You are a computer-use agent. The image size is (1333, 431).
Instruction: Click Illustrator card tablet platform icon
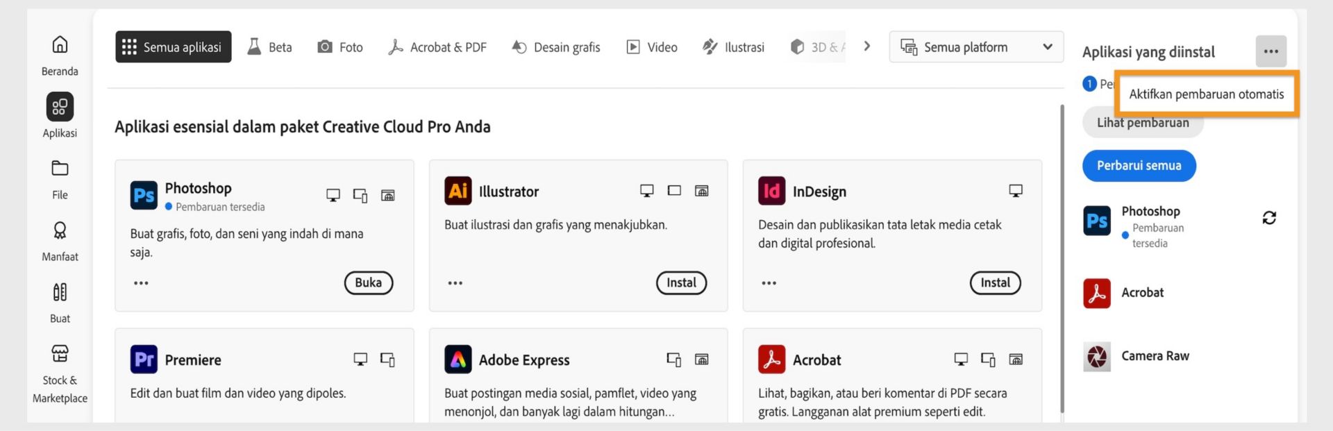[674, 190]
